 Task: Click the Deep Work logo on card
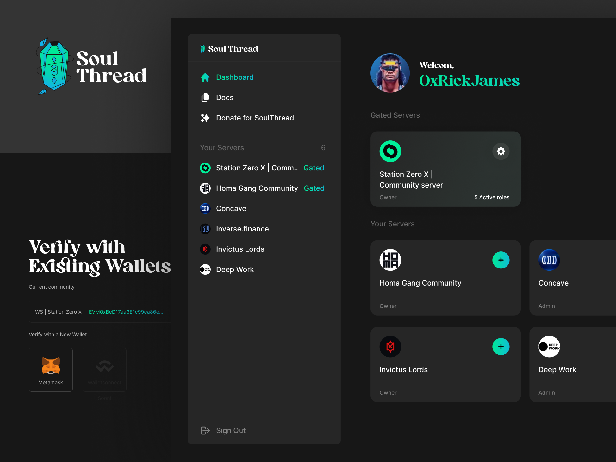[x=549, y=347]
